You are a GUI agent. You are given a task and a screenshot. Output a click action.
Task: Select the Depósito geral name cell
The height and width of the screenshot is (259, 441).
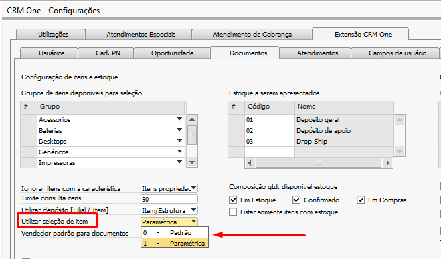344,119
